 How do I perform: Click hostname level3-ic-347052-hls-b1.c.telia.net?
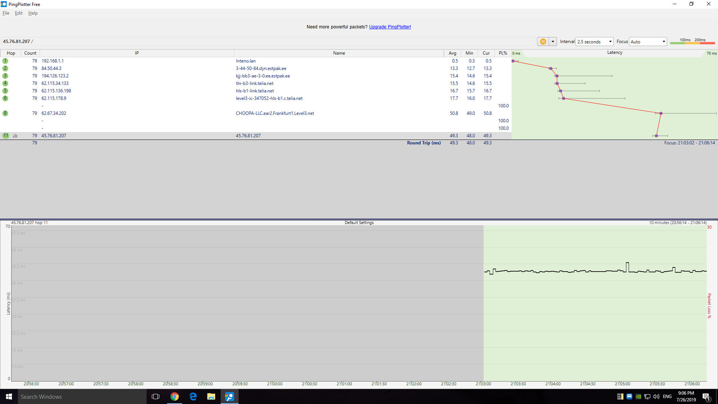269,98
